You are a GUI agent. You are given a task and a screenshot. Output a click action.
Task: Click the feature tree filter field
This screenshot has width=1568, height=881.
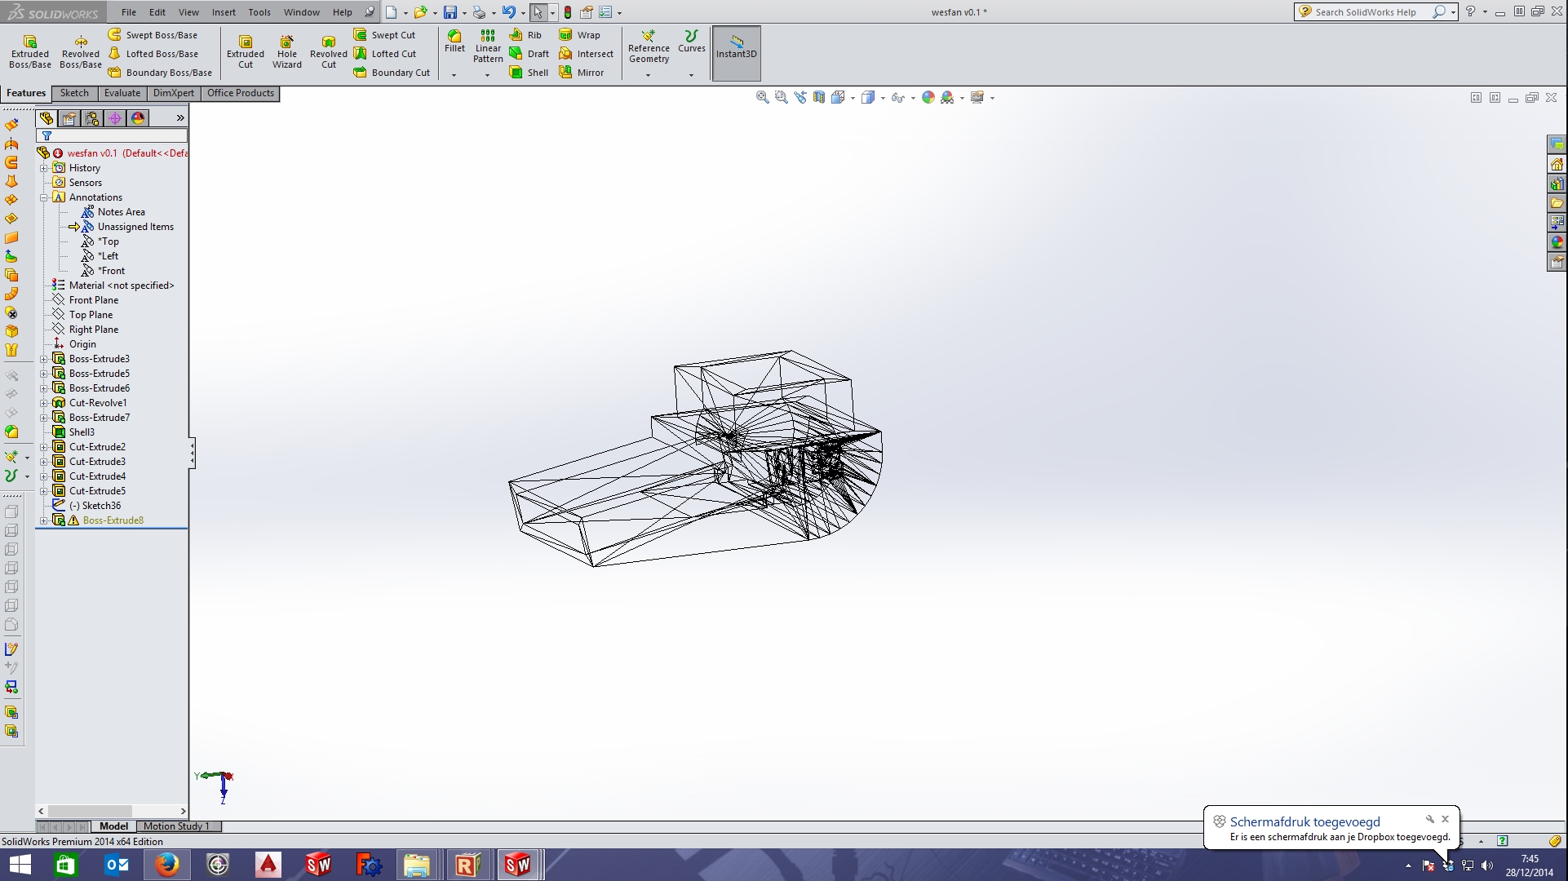click(x=113, y=136)
